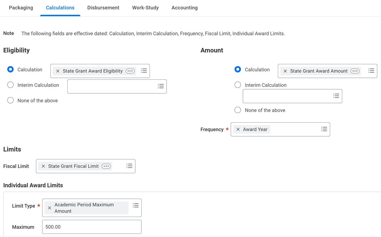The width and height of the screenshot is (381, 237).
Task: Click the effective dated Note text
Action: tap(153, 33)
